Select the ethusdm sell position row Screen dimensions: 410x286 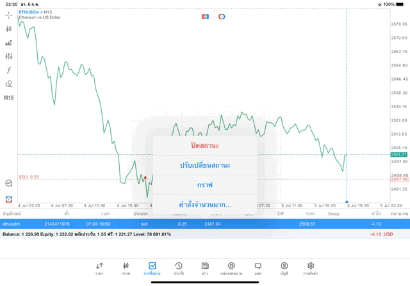tap(192, 224)
